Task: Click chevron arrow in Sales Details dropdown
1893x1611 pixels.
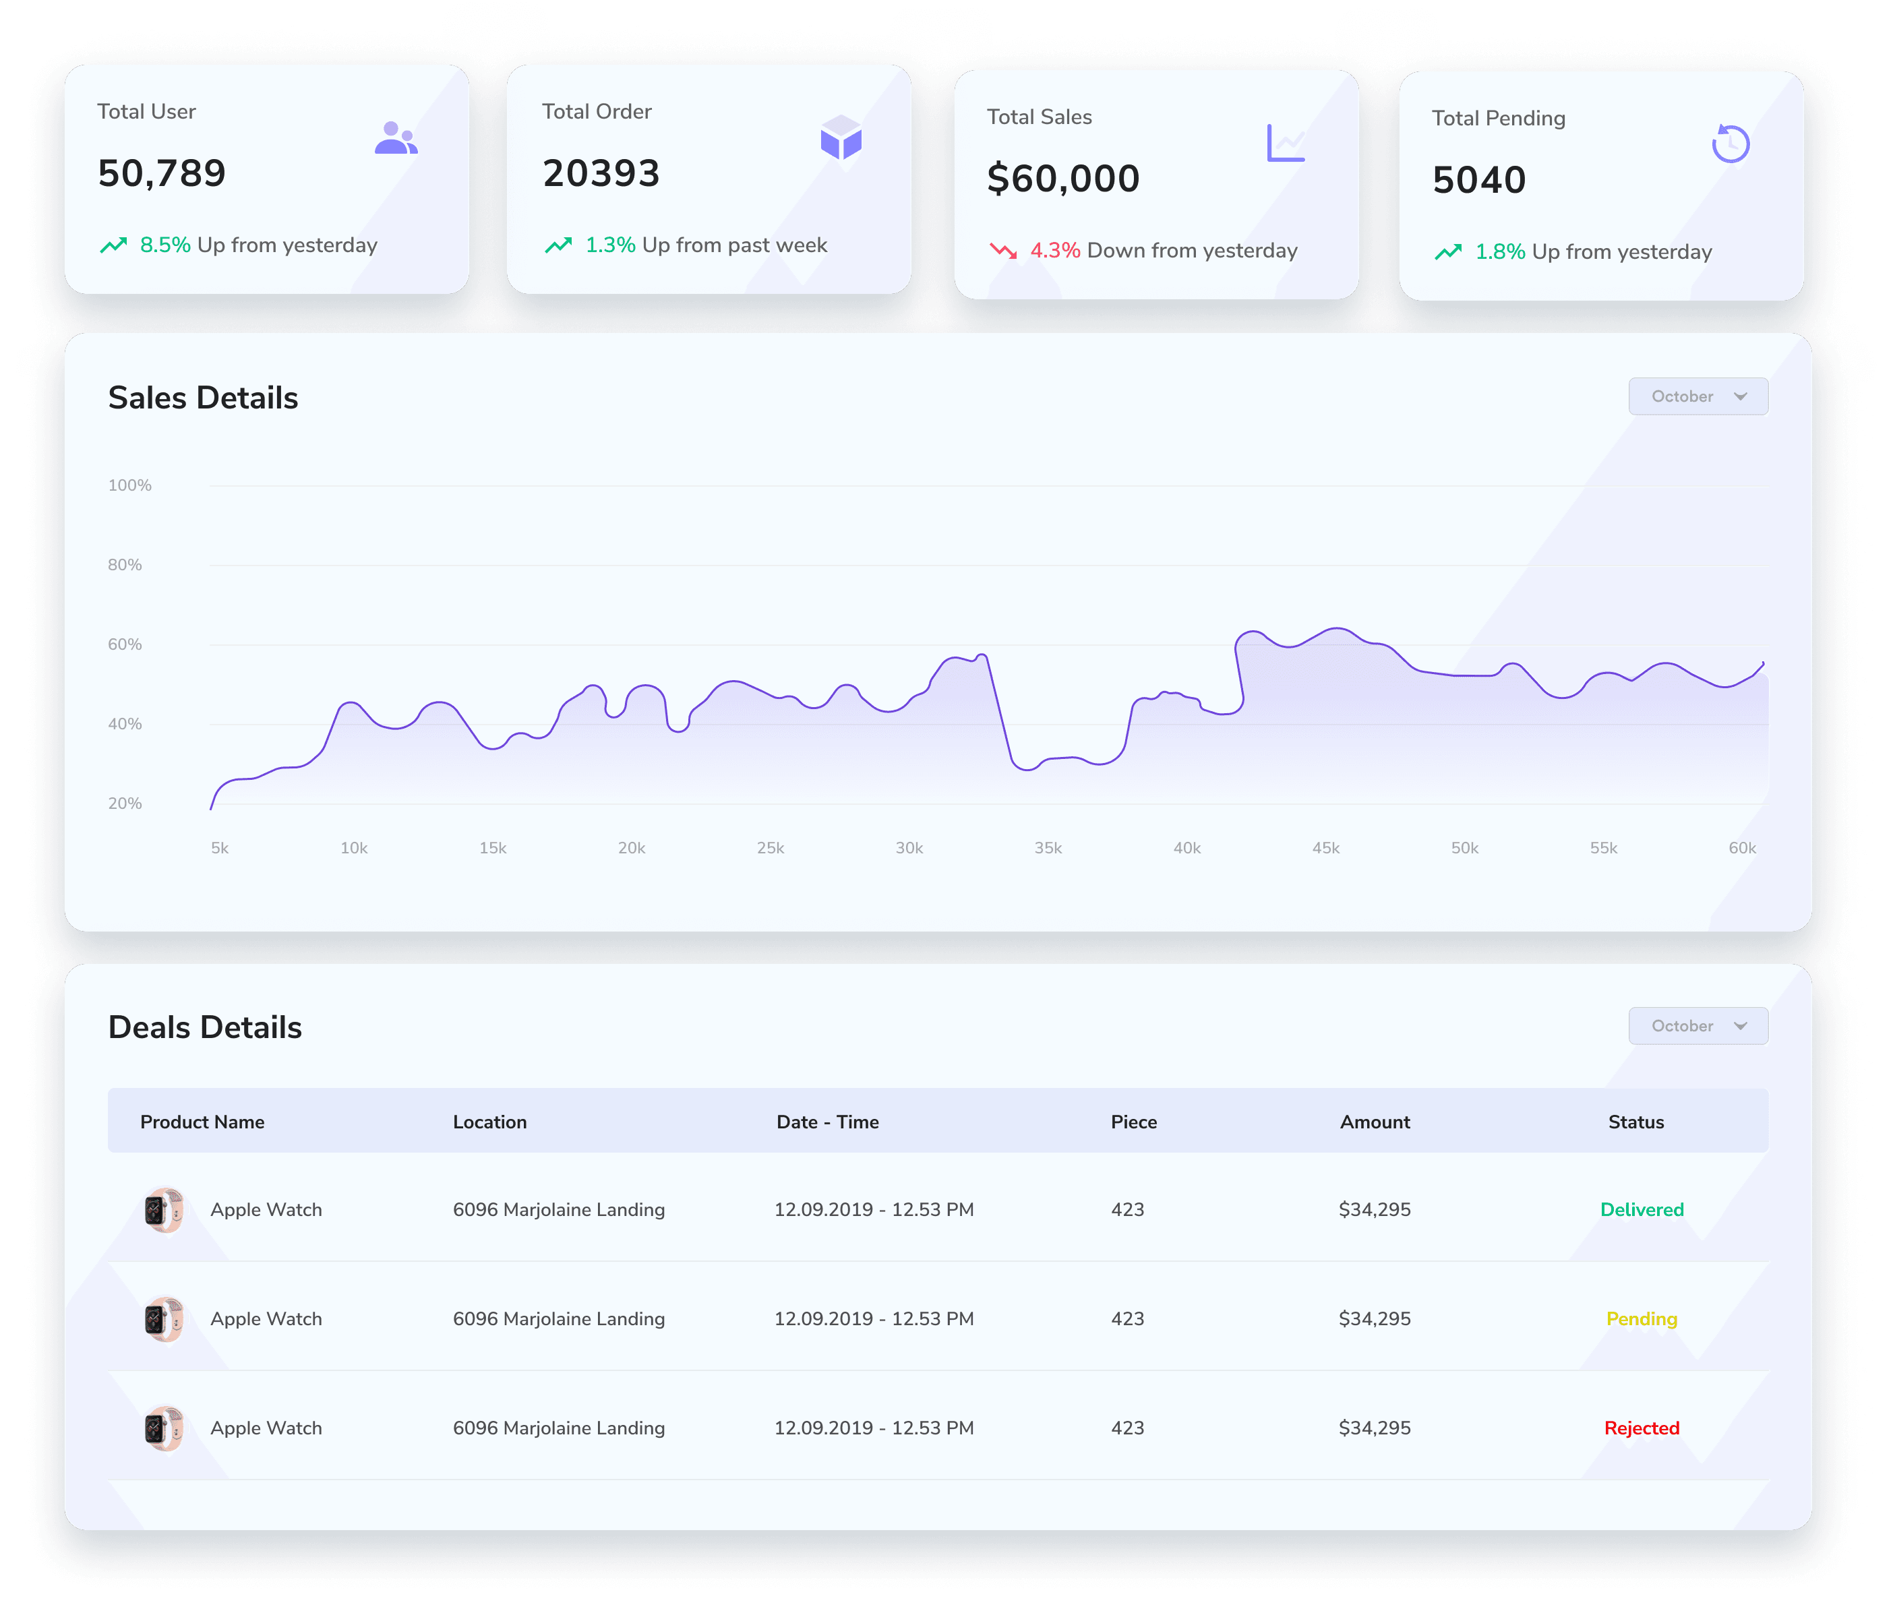Action: click(x=1739, y=396)
